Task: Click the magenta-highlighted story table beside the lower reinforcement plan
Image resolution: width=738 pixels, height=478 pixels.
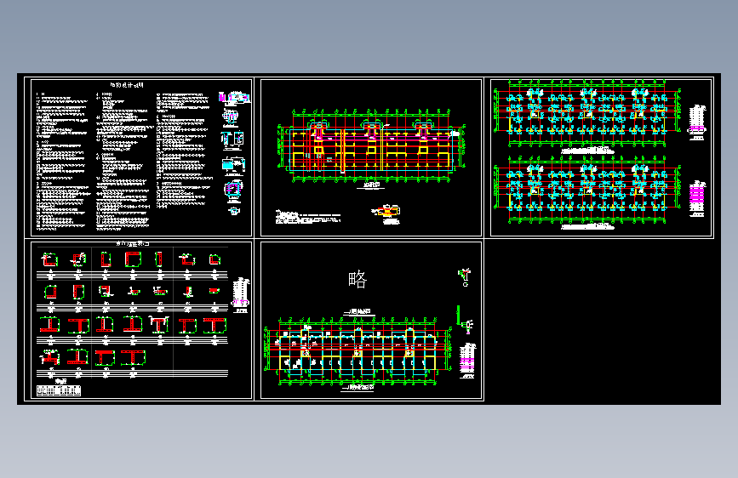Action: tap(697, 199)
